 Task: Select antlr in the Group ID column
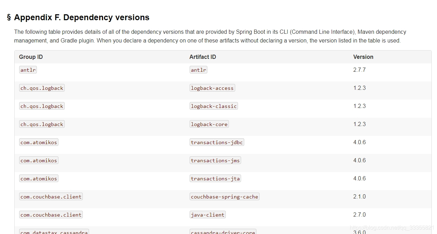tap(28, 70)
